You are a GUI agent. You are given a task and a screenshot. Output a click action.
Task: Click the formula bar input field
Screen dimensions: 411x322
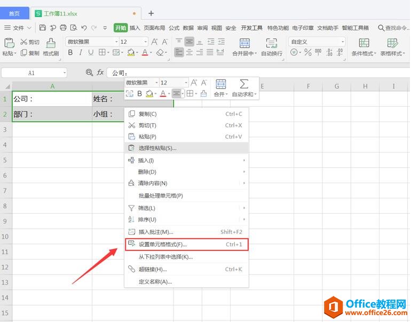[x=258, y=73]
